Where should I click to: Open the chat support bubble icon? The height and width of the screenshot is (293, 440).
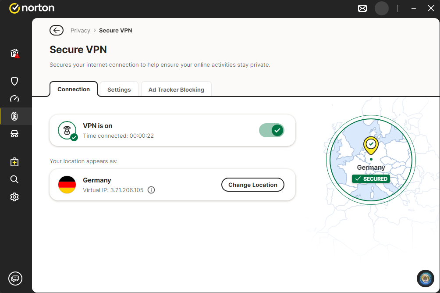(x=15, y=279)
